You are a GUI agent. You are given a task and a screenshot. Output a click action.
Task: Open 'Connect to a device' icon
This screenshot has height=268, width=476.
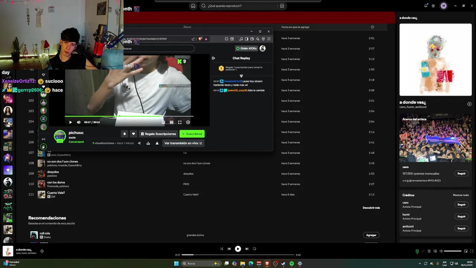coord(435,251)
